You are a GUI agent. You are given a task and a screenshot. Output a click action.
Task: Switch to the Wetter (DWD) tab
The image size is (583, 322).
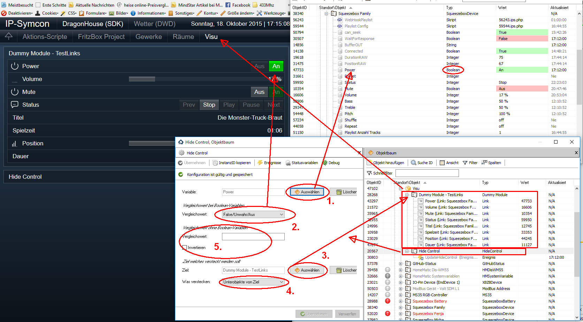[x=155, y=24]
